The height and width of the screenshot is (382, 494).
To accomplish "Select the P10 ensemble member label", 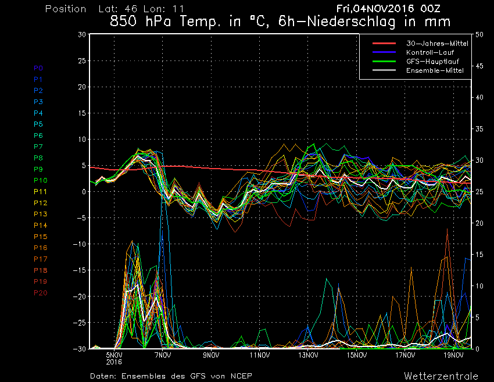I will pyautogui.click(x=40, y=180).
